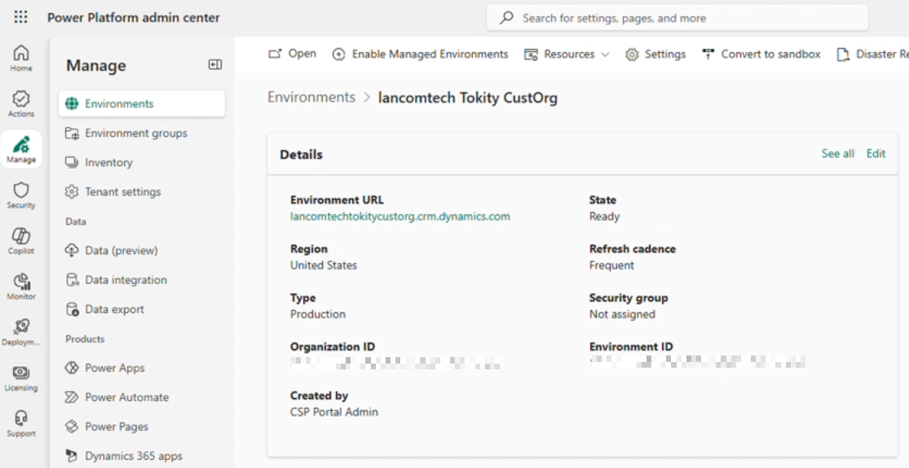909x468 pixels.
Task: Open the Security shield section
Action: (x=21, y=195)
